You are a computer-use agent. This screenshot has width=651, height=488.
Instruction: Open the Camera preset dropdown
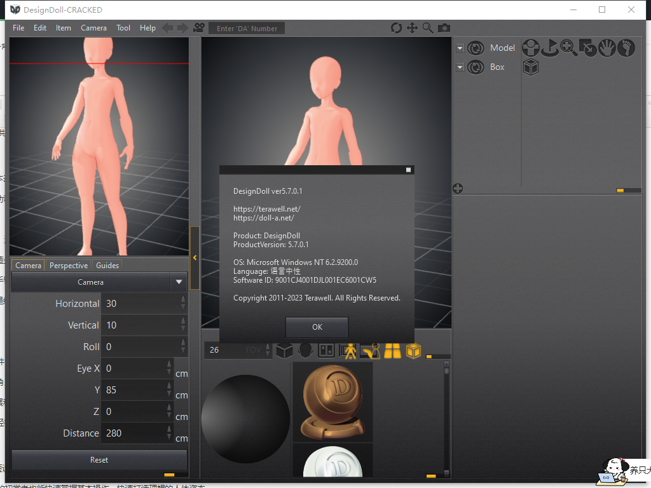click(179, 281)
